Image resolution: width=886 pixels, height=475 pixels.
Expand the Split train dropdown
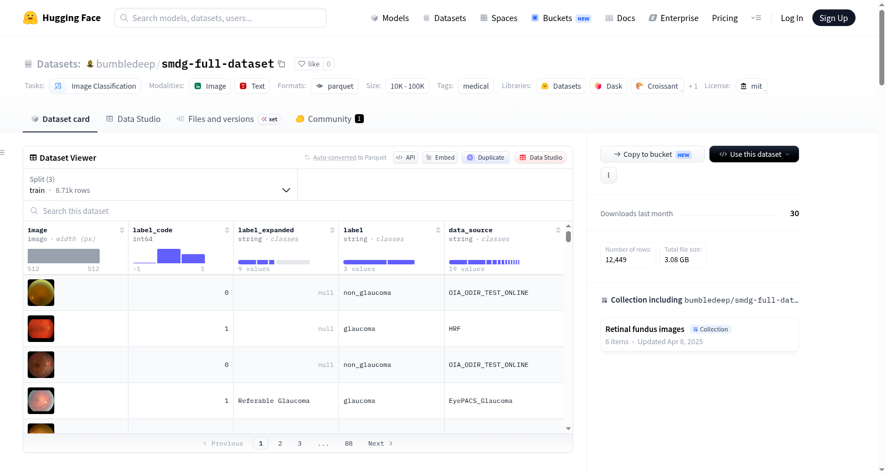161,185
